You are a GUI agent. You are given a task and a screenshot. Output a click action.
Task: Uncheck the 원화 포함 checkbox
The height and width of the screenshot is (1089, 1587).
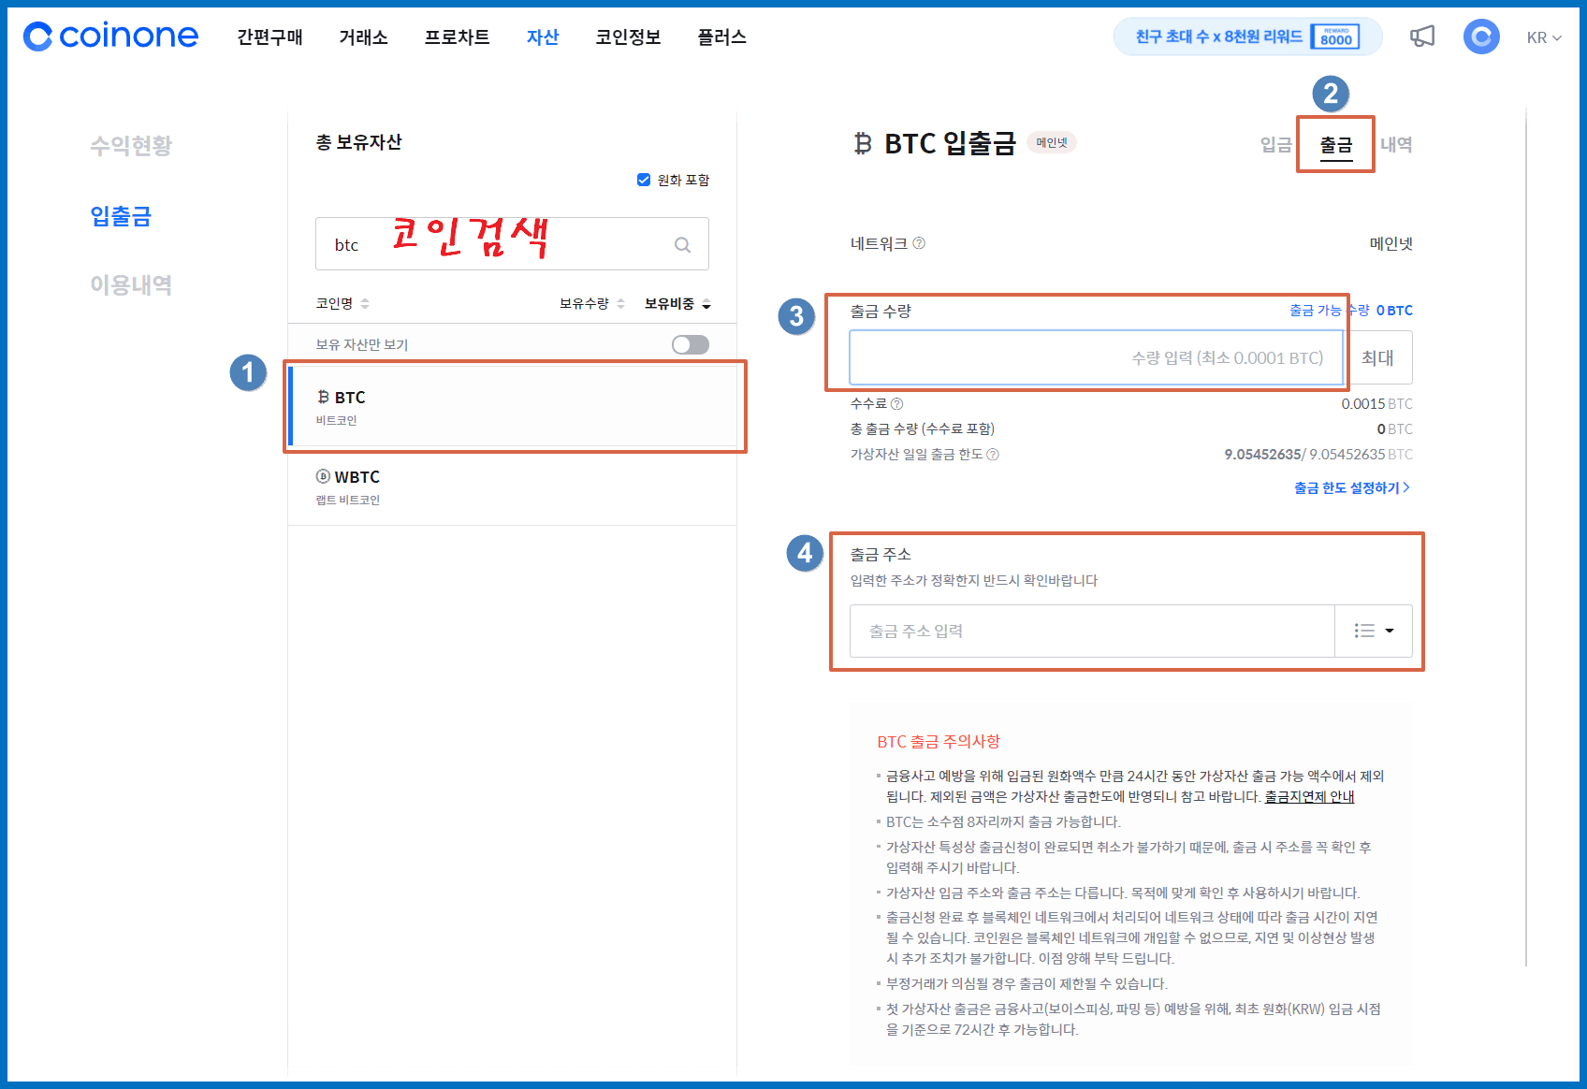[644, 180]
